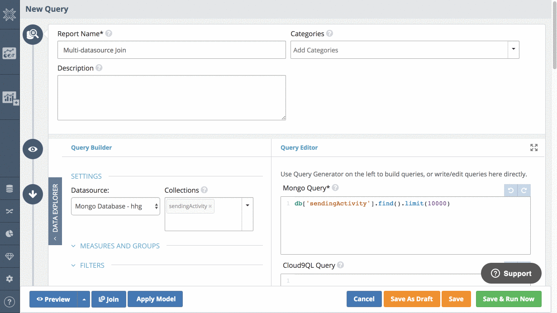
Task: Click the shuffle workflow icon in sidebar
Action: (x=10, y=211)
